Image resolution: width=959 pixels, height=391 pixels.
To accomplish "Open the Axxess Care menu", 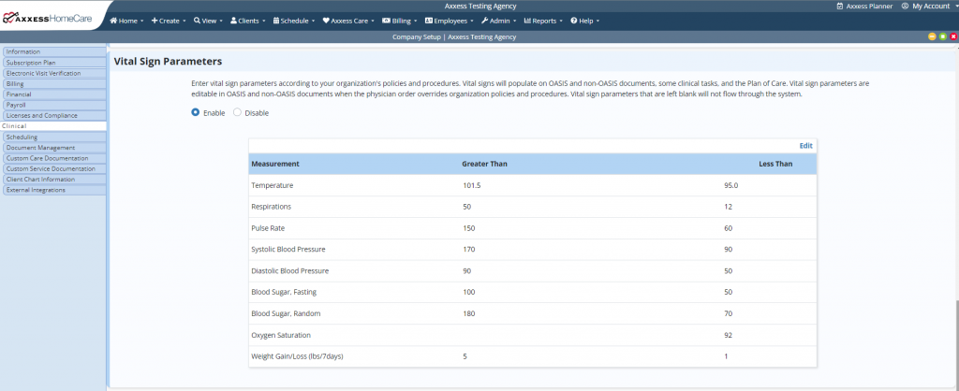I will [x=348, y=20].
